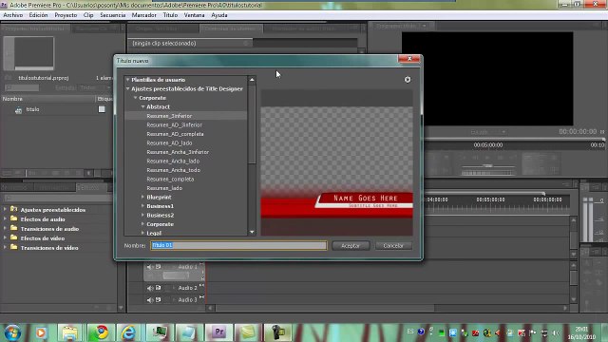Toggle sync lock on Audio 2 track

[159, 288]
